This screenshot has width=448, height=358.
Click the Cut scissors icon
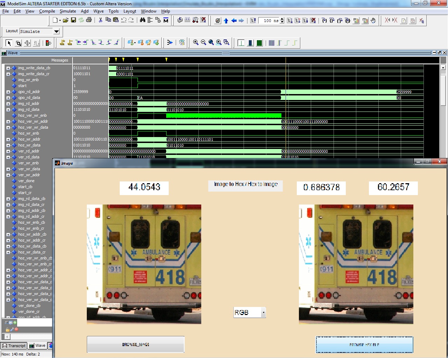coord(100,20)
